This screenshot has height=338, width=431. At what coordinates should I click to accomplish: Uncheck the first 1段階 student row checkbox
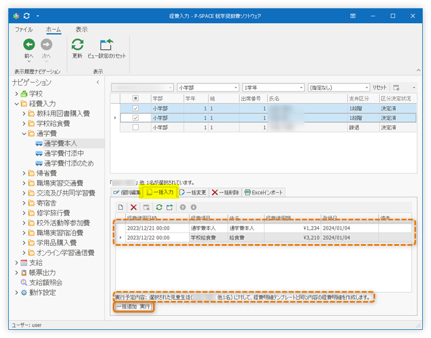point(135,108)
